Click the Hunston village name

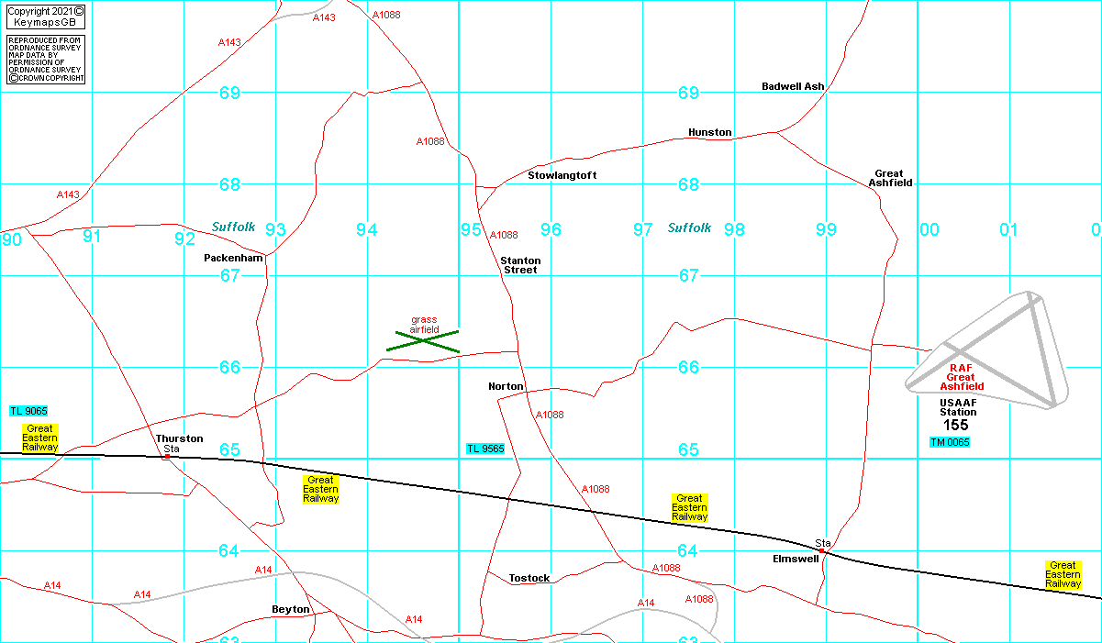click(709, 132)
